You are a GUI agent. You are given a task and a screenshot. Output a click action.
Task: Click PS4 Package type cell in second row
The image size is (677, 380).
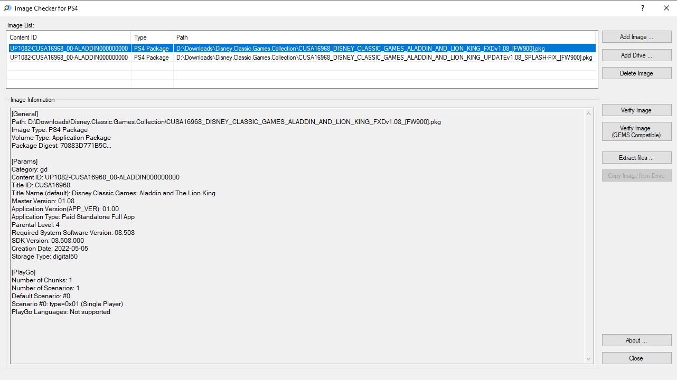pos(152,58)
